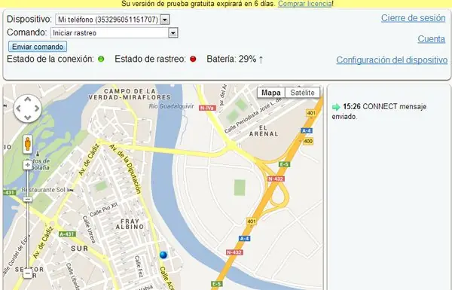Pan the map up with arrow
The height and width of the screenshot is (290, 452).
point(27,99)
